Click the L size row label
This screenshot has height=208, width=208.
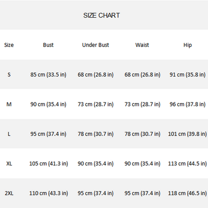(9, 134)
